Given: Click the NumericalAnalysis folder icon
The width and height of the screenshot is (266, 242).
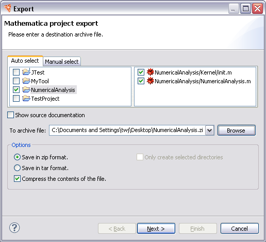Looking at the screenshot, I should click(x=26, y=89).
